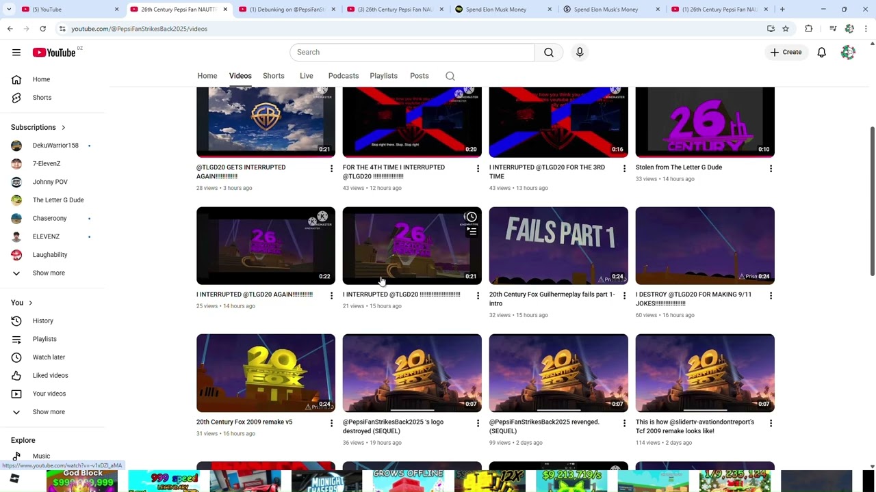Viewport: 876px width, 492px height.
Task: Open a new browser tab
Action: point(782,10)
